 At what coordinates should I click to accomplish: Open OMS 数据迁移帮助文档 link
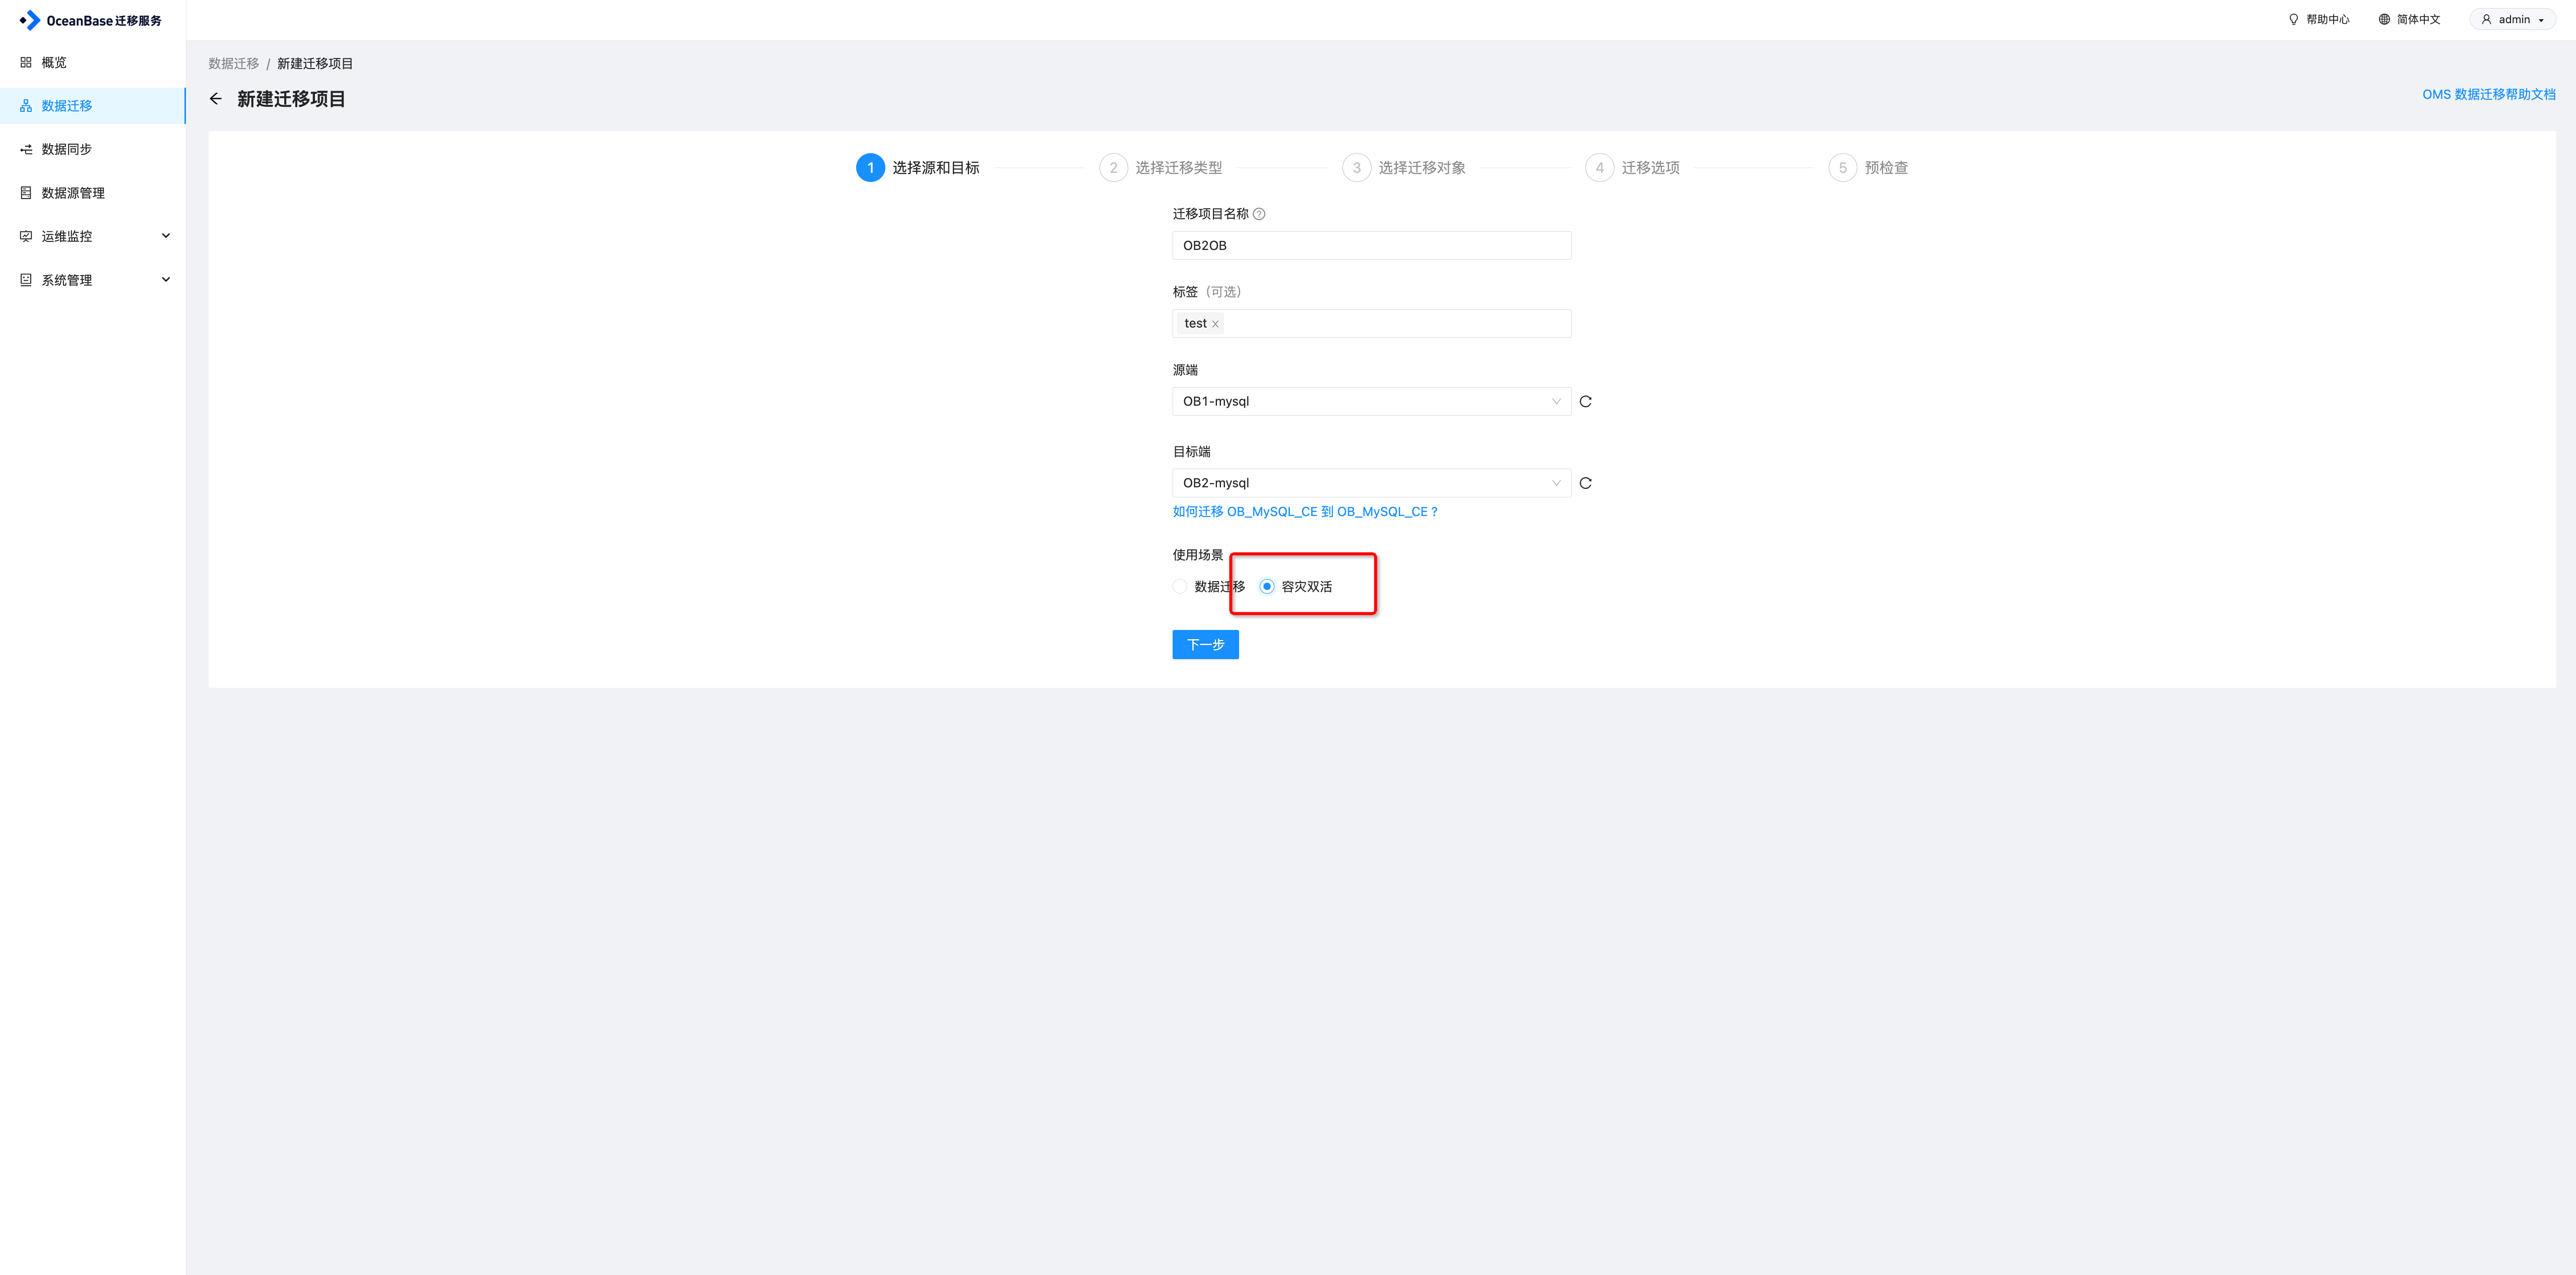point(2488,94)
